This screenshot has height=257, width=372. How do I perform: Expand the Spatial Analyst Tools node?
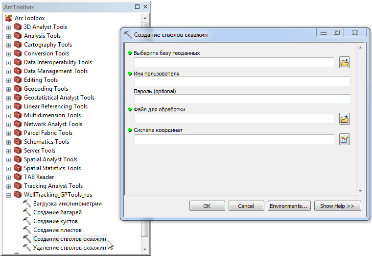(x=8, y=159)
